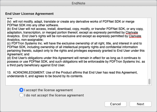Click the 'Analytics, non-assignable;' text line
Image resolution: width=157 pixels, height=112 pixels.
pos(25,40)
